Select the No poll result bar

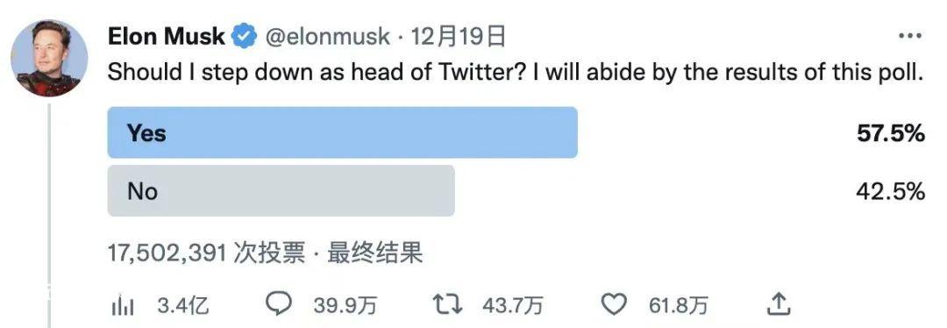click(x=281, y=191)
